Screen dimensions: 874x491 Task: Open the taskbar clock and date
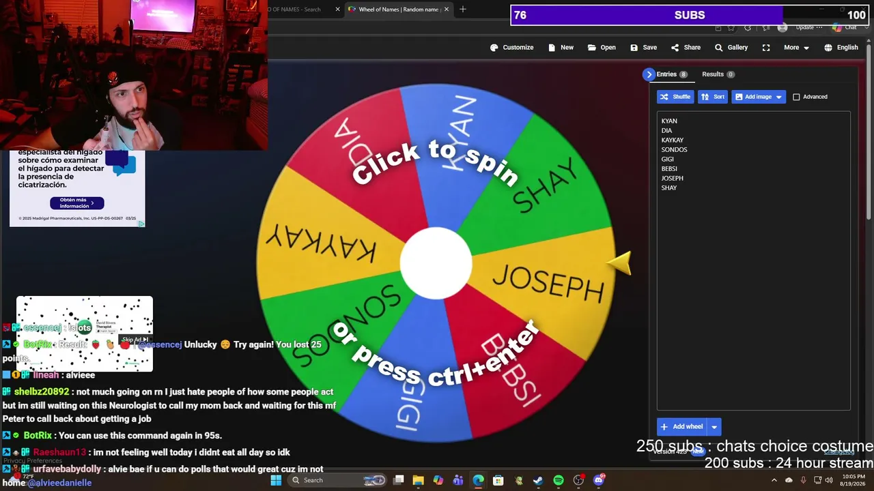[854, 480]
